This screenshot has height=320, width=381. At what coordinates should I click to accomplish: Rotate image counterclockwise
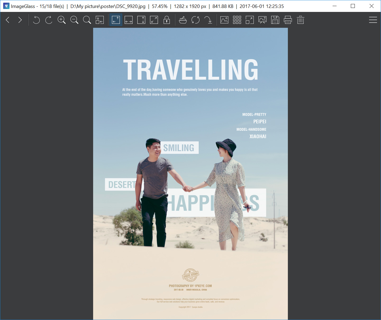(36, 20)
